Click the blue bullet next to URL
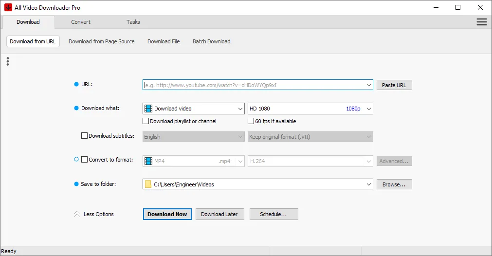The width and height of the screenshot is (492, 256). (76, 85)
